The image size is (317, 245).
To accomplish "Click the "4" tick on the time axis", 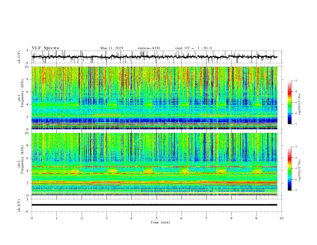I will [x=131, y=218].
